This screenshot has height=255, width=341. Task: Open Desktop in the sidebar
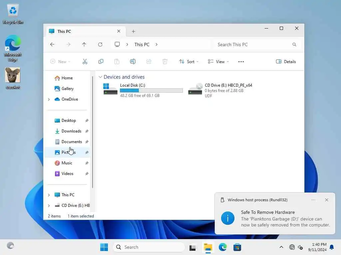coord(69,121)
